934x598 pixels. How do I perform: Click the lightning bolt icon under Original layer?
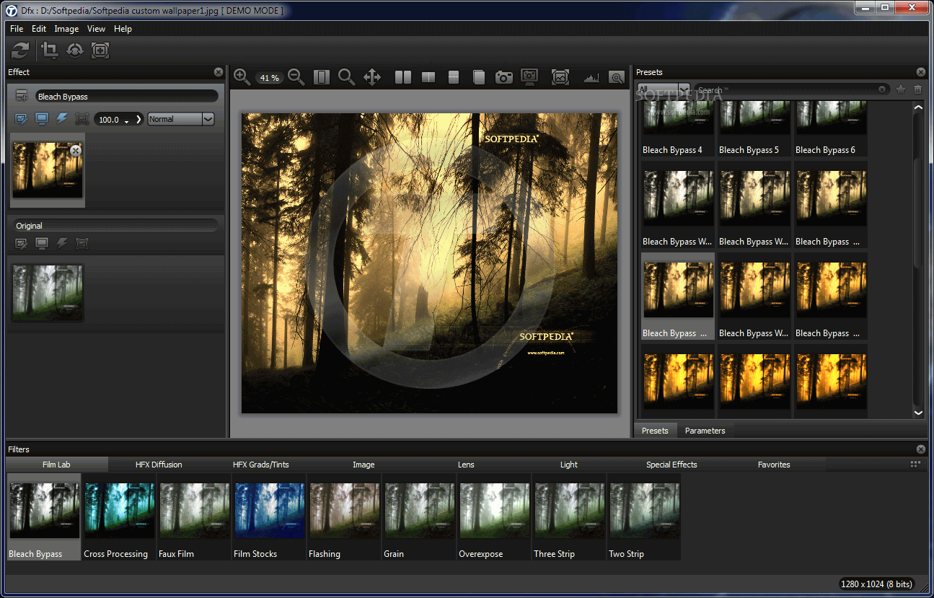coord(62,244)
